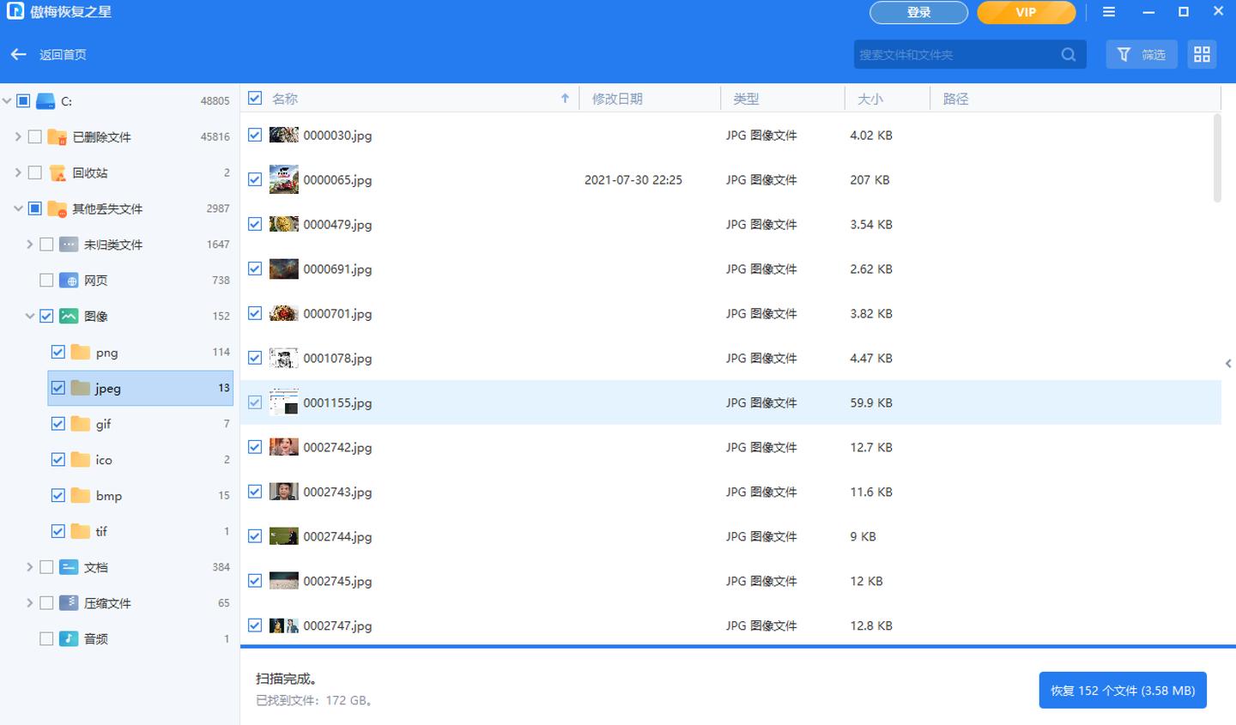
Task: Switch to grid thumbnail view
Action: [x=1202, y=54]
